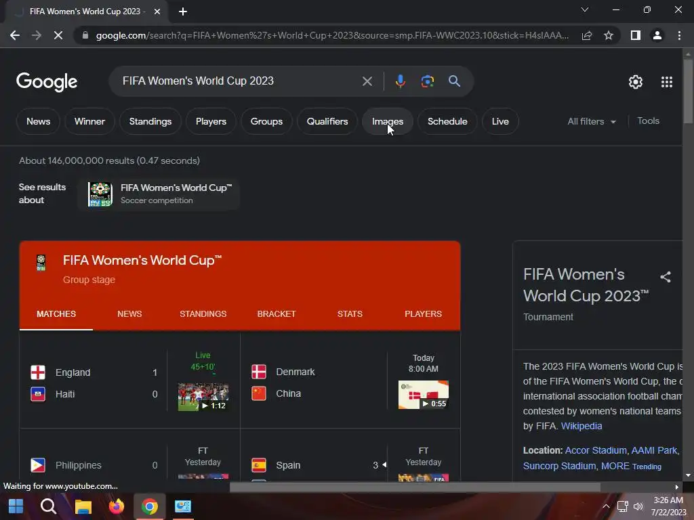Click horizontal scrollbar right arrow
This screenshot has height=520, width=694.
point(676,487)
